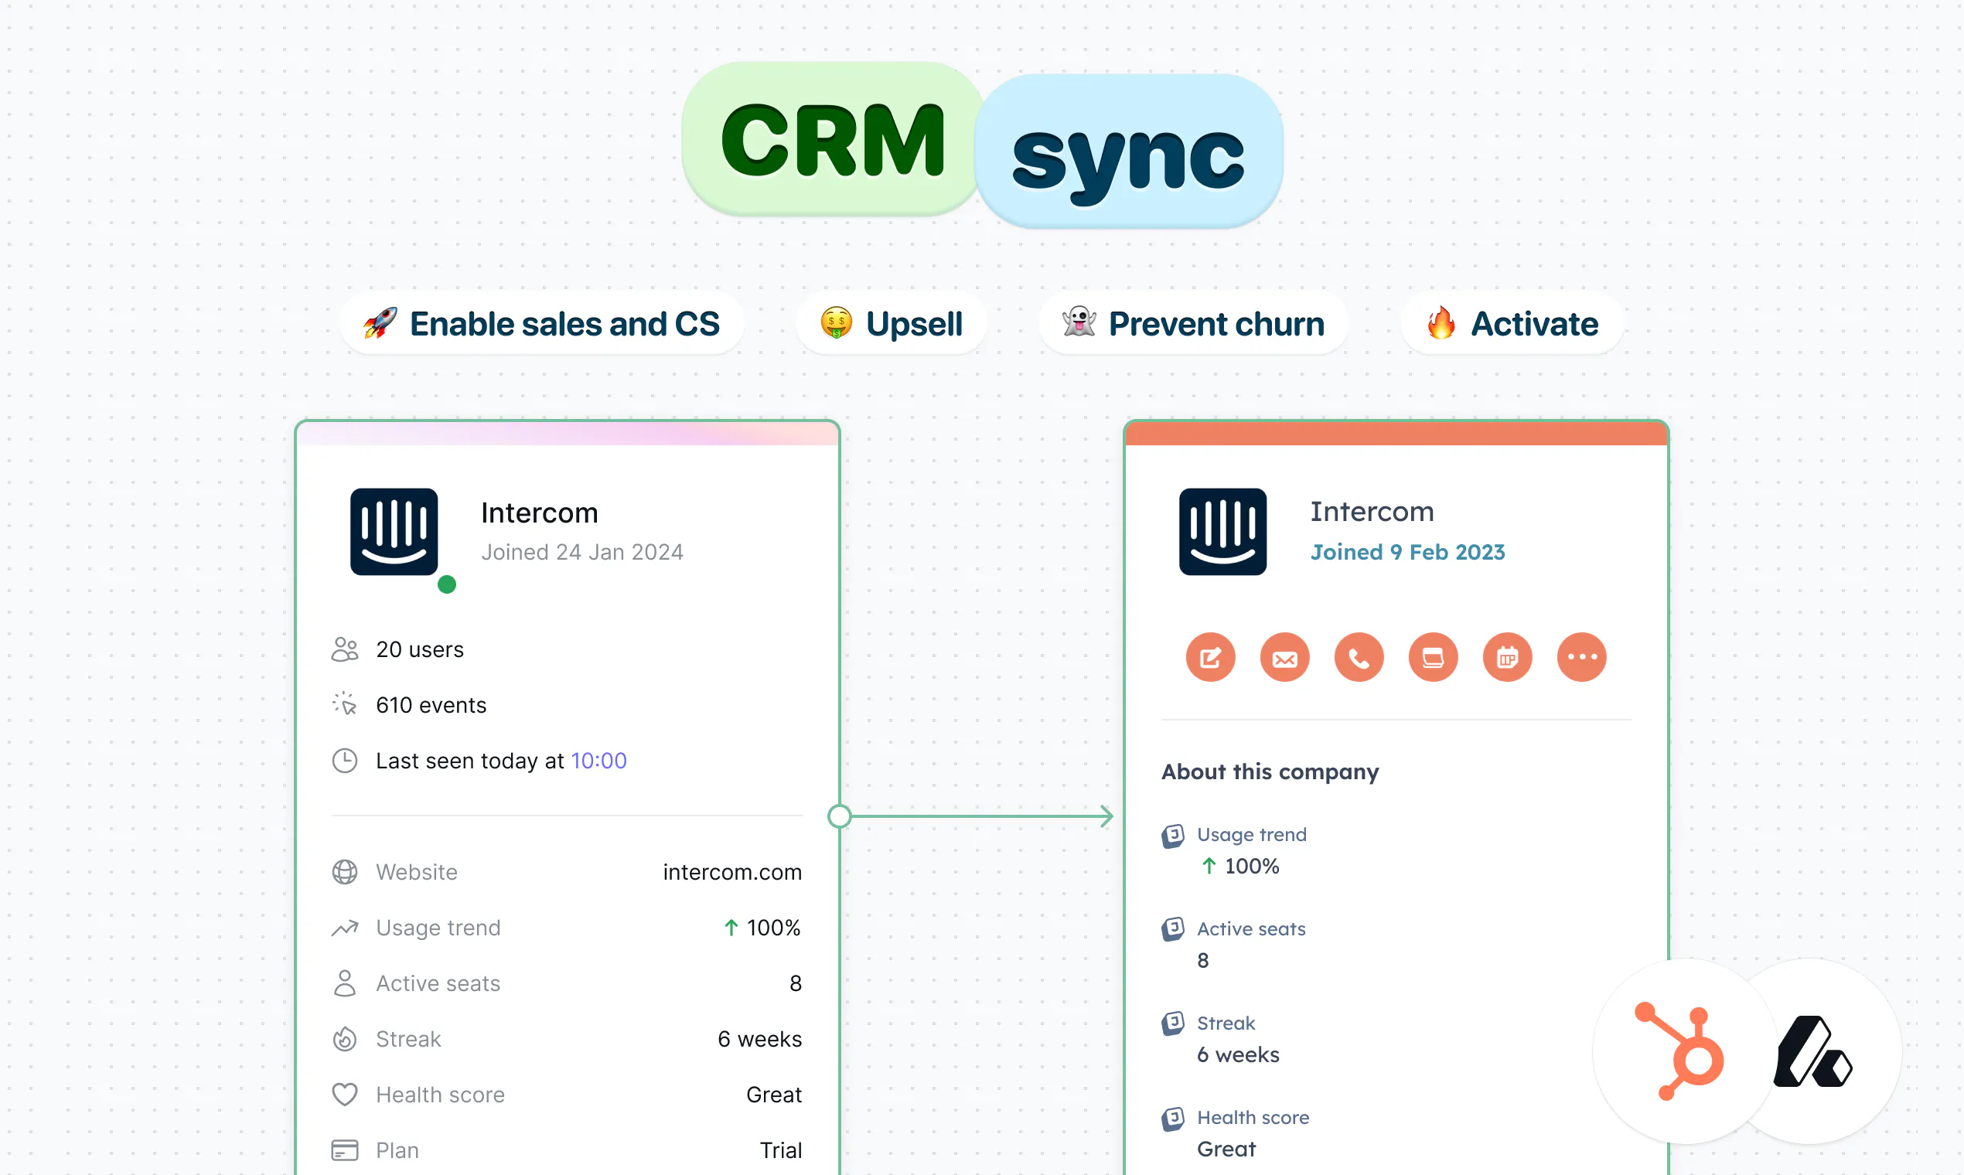Click trend icon beside Usage trend, left card

[345, 928]
